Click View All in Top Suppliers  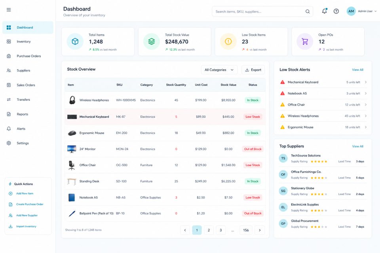[x=358, y=146]
